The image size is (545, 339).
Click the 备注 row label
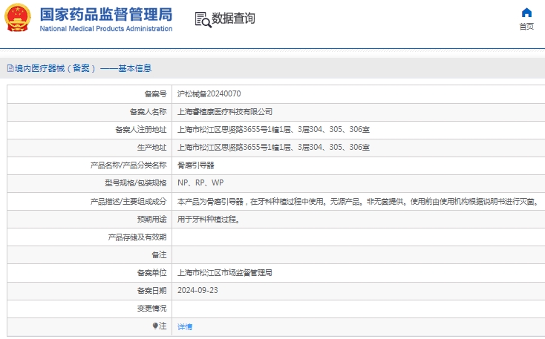tap(159, 255)
